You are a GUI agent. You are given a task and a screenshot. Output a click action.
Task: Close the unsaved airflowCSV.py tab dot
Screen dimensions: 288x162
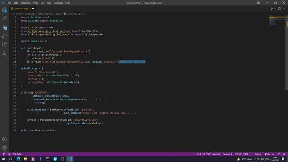point(33,9)
